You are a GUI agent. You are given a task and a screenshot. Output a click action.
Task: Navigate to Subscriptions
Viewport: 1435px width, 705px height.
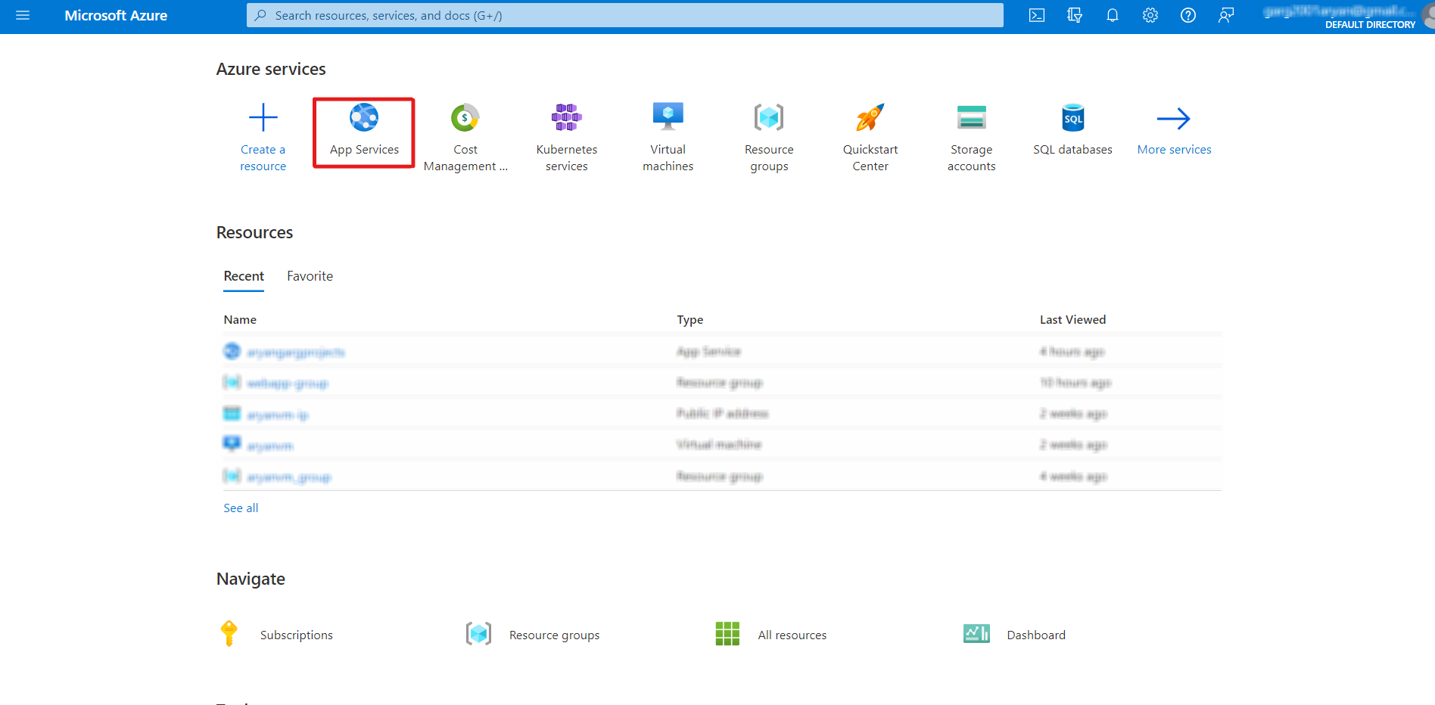(x=297, y=635)
